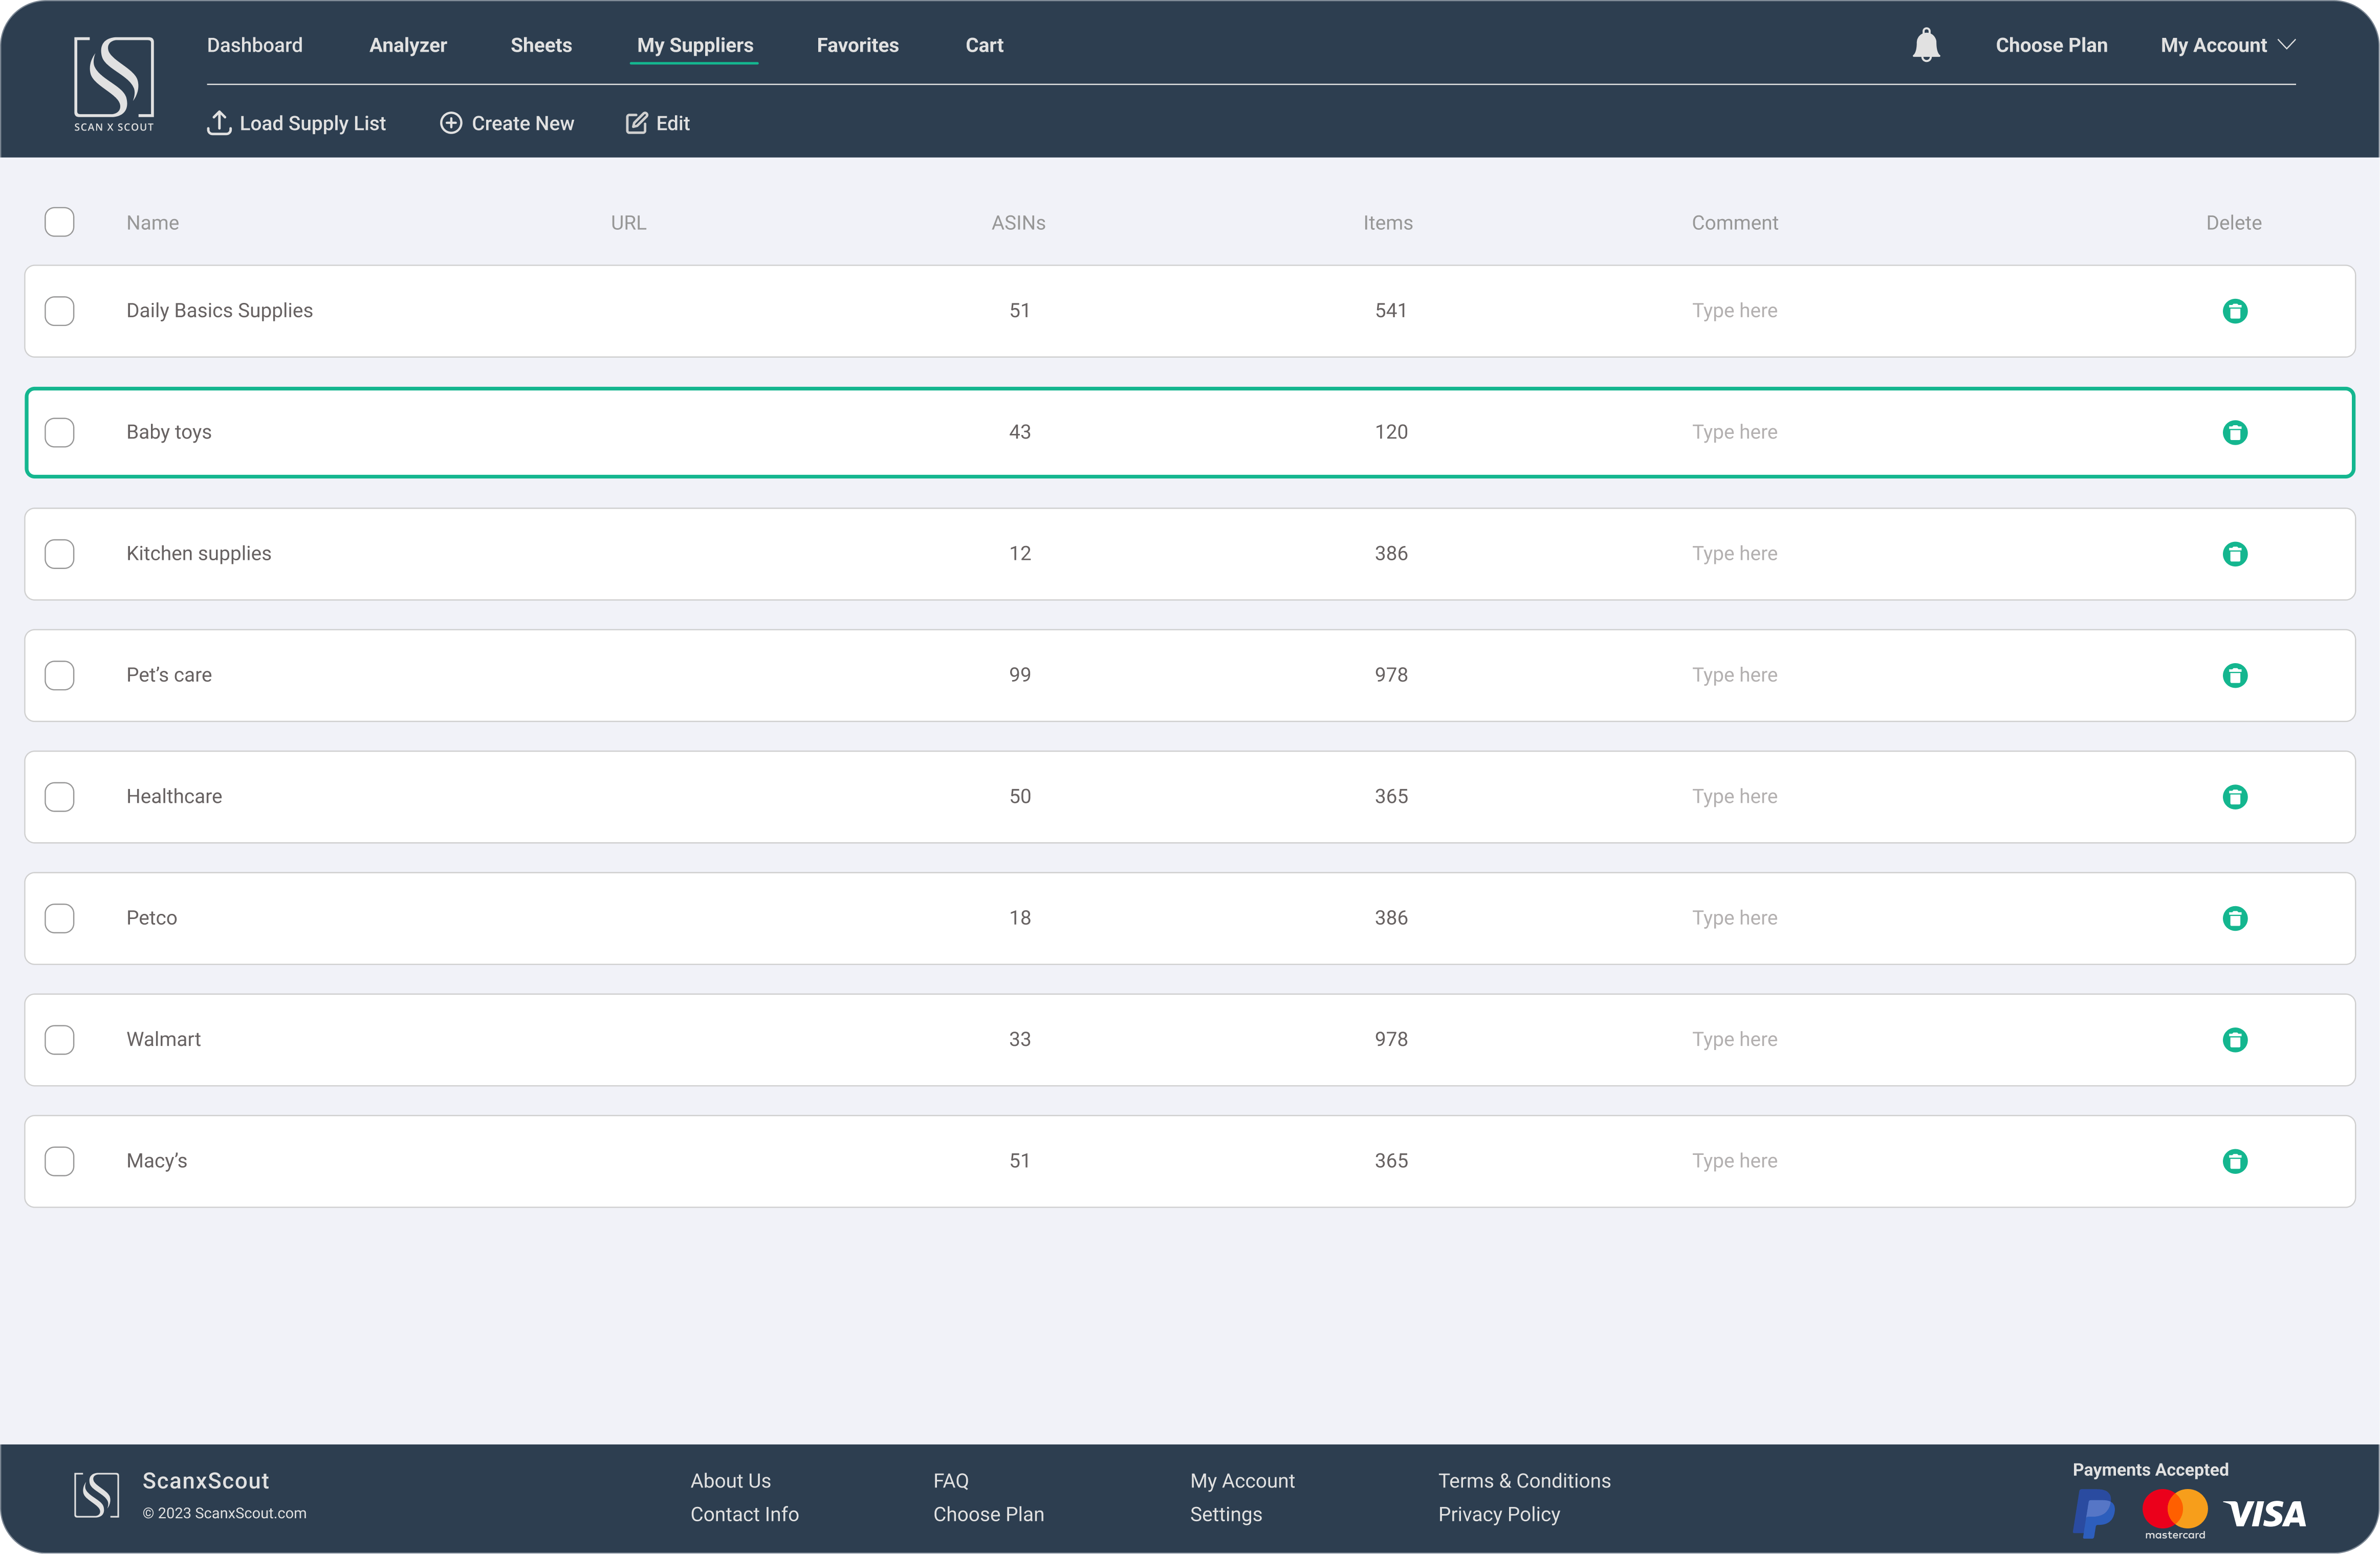Delete the Macy's supplier row

pyautogui.click(x=2235, y=1161)
